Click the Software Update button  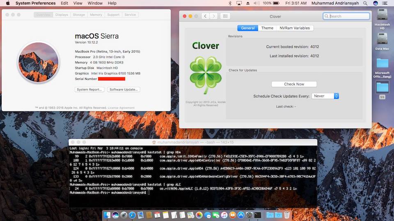(124, 90)
